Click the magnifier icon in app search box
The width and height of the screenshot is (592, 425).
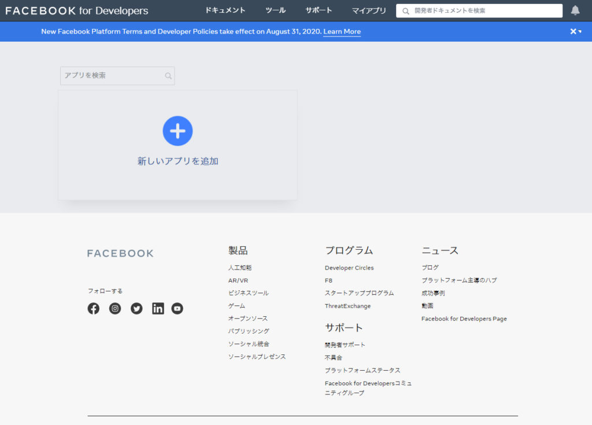pyautogui.click(x=168, y=76)
